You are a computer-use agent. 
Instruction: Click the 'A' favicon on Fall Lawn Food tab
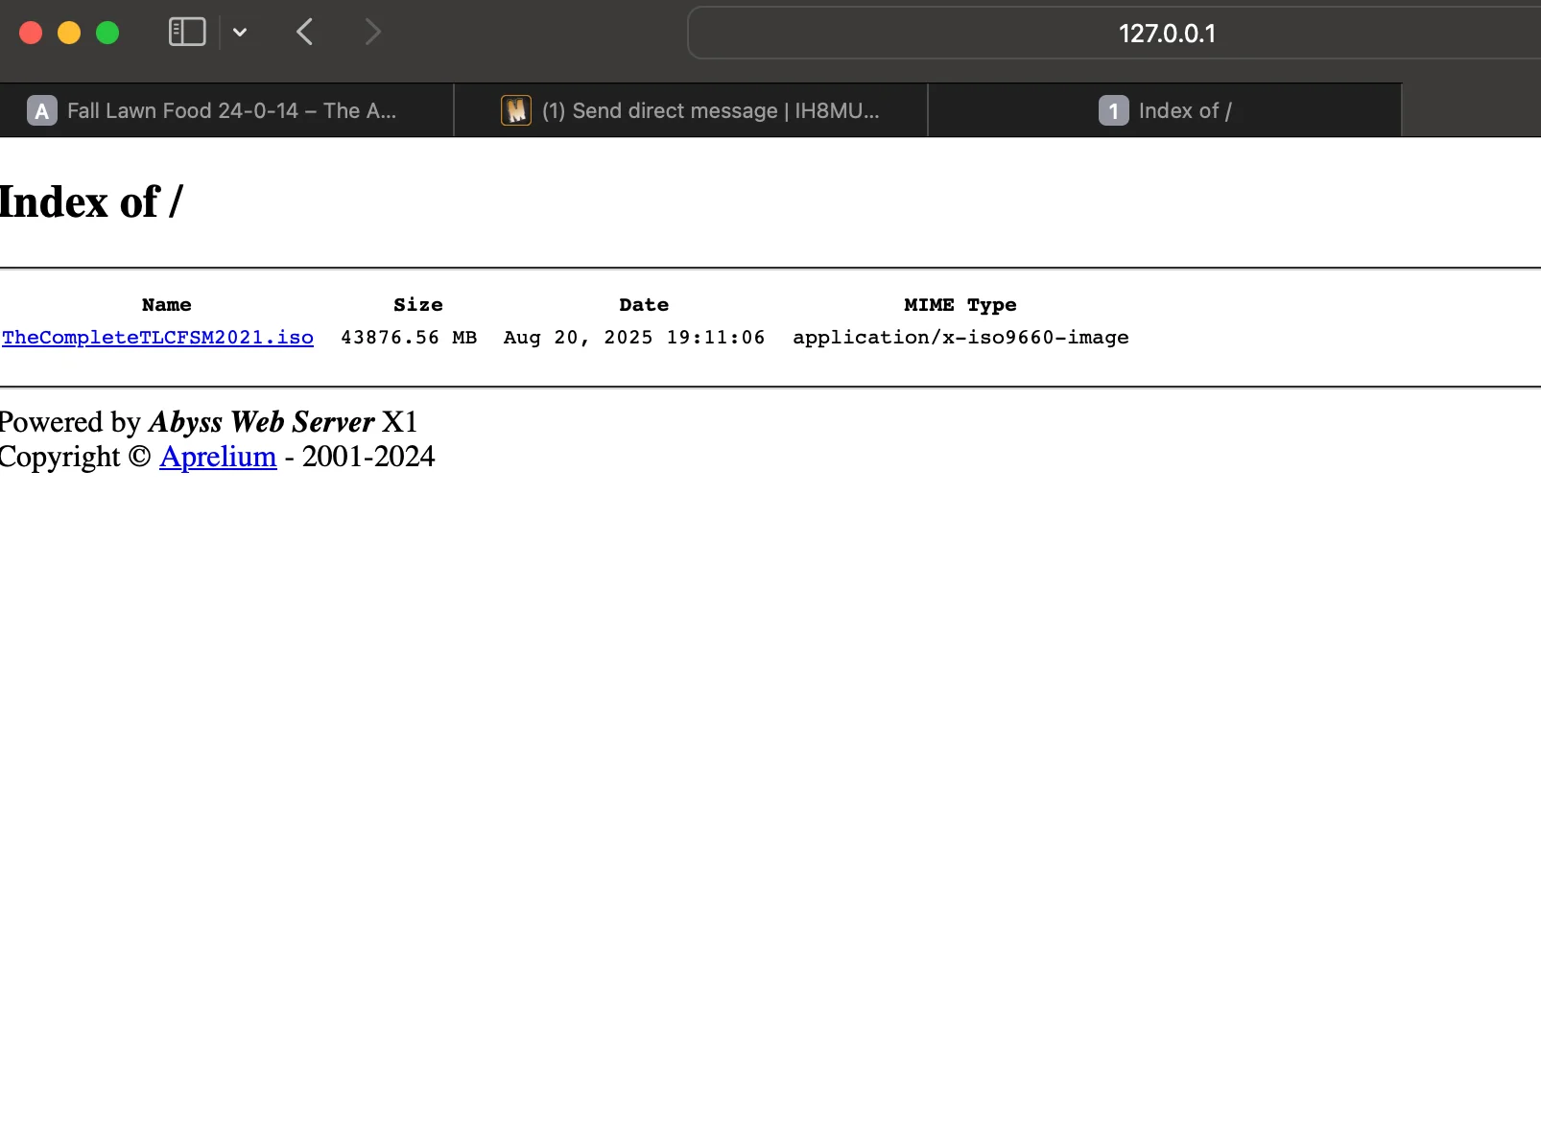coord(42,111)
